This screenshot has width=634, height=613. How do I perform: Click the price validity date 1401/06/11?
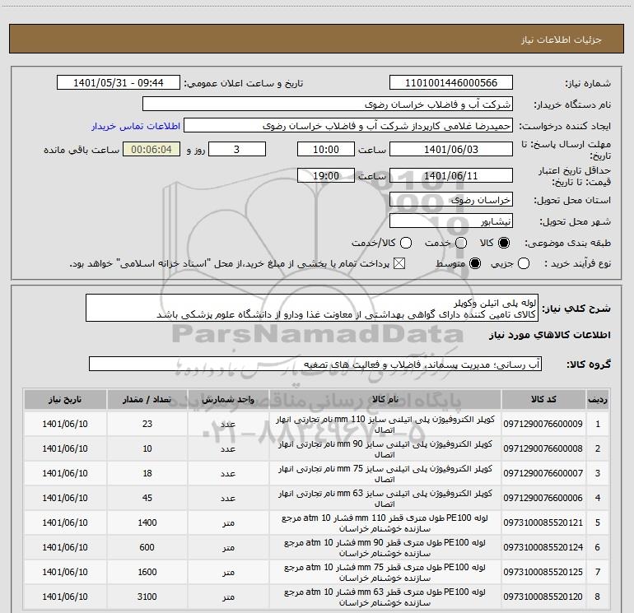(x=451, y=175)
